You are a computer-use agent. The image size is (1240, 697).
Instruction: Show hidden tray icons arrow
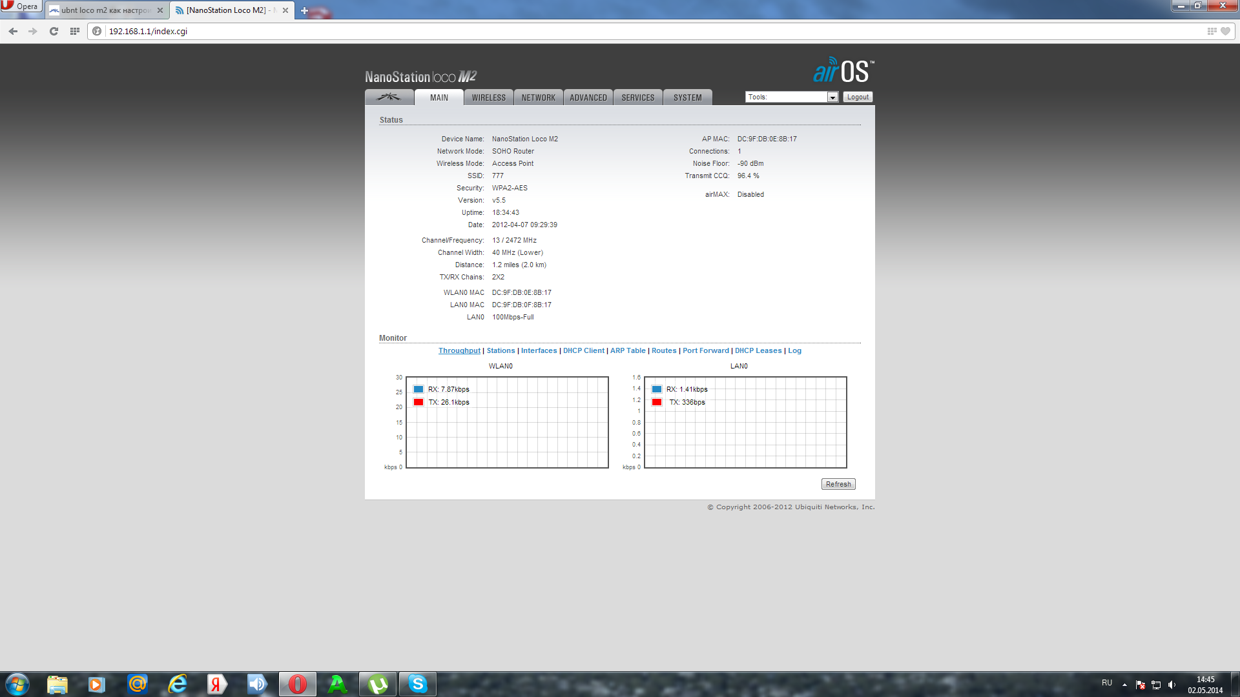(1124, 685)
